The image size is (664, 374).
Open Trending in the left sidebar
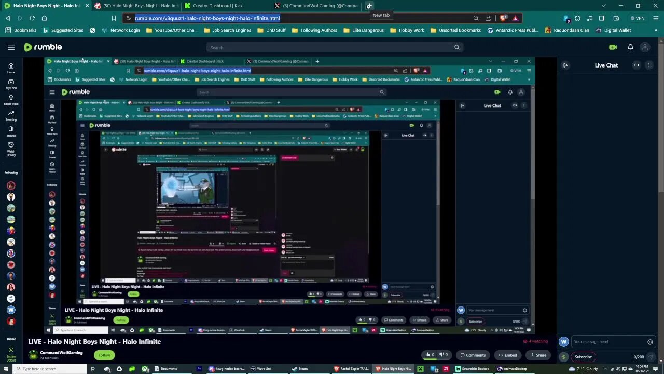pyautogui.click(x=11, y=115)
